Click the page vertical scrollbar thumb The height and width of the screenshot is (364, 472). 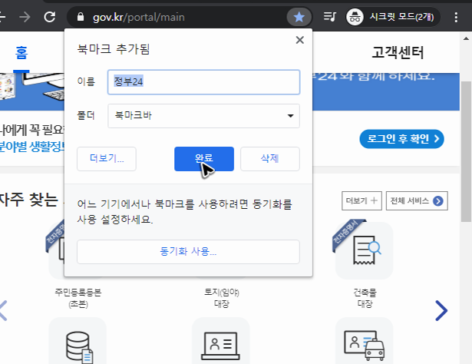point(466,152)
